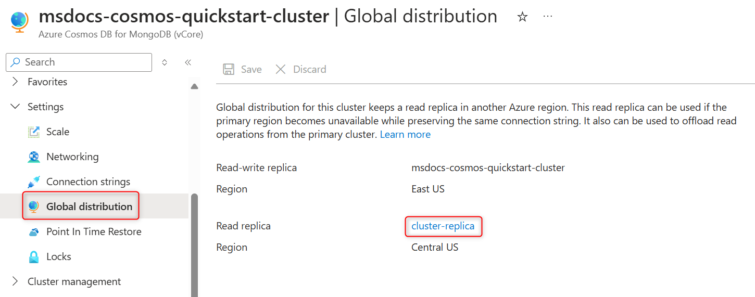Favorite this page with the star icon

[522, 17]
